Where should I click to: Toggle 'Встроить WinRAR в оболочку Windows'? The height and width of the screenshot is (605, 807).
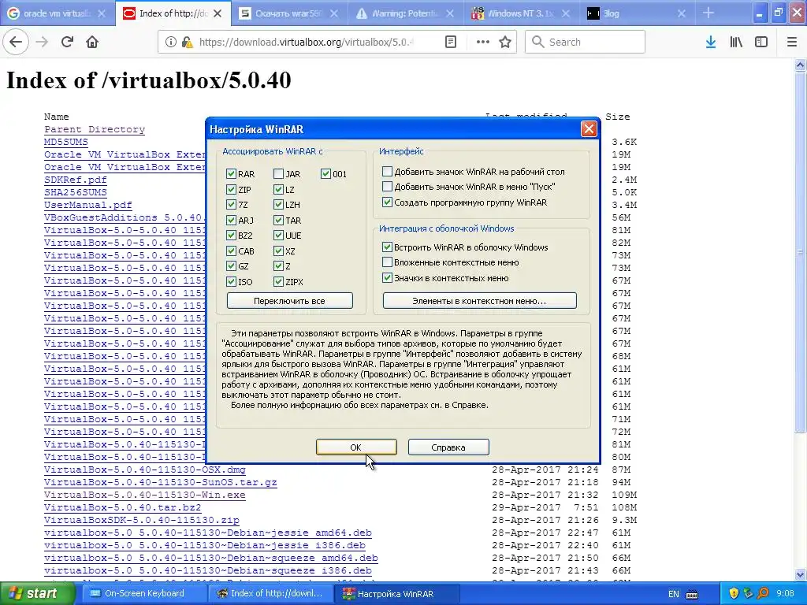388,247
